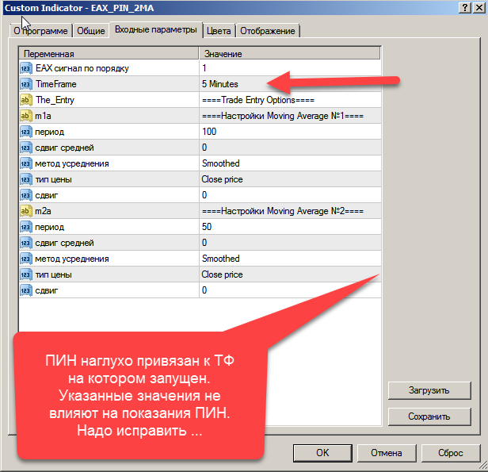Click the Отмена button
488x472 pixels.
tap(387, 453)
